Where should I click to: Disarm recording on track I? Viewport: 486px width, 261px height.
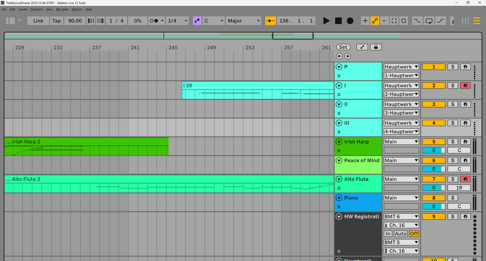tap(465, 85)
